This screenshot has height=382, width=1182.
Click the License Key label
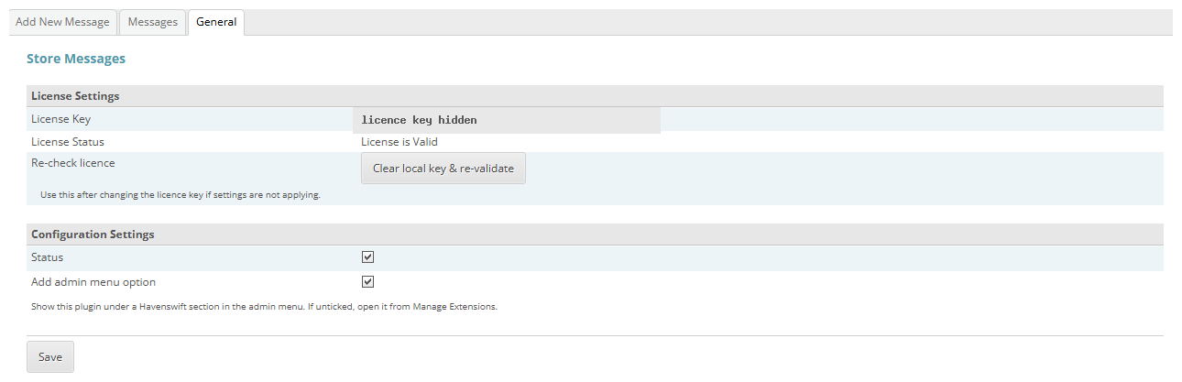tap(60, 119)
